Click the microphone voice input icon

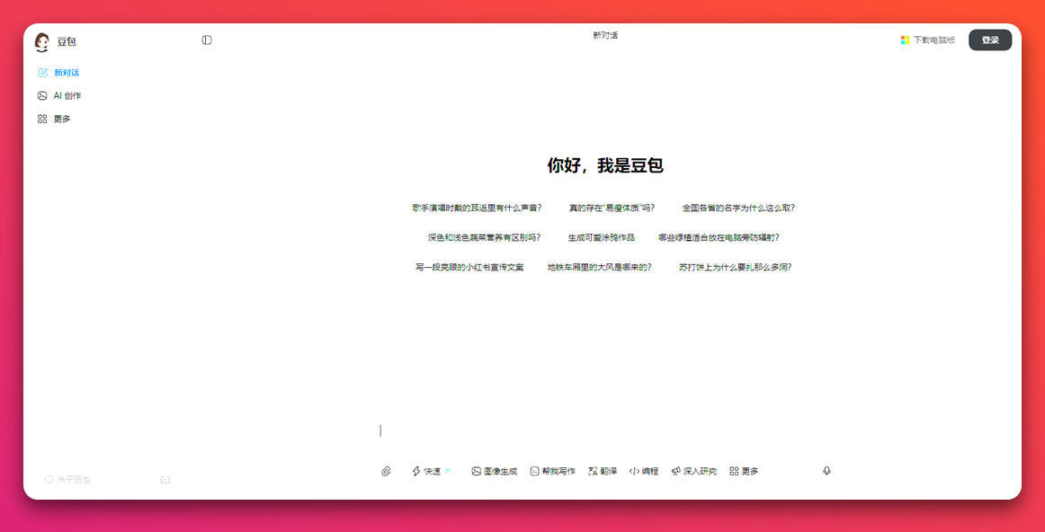pos(826,470)
